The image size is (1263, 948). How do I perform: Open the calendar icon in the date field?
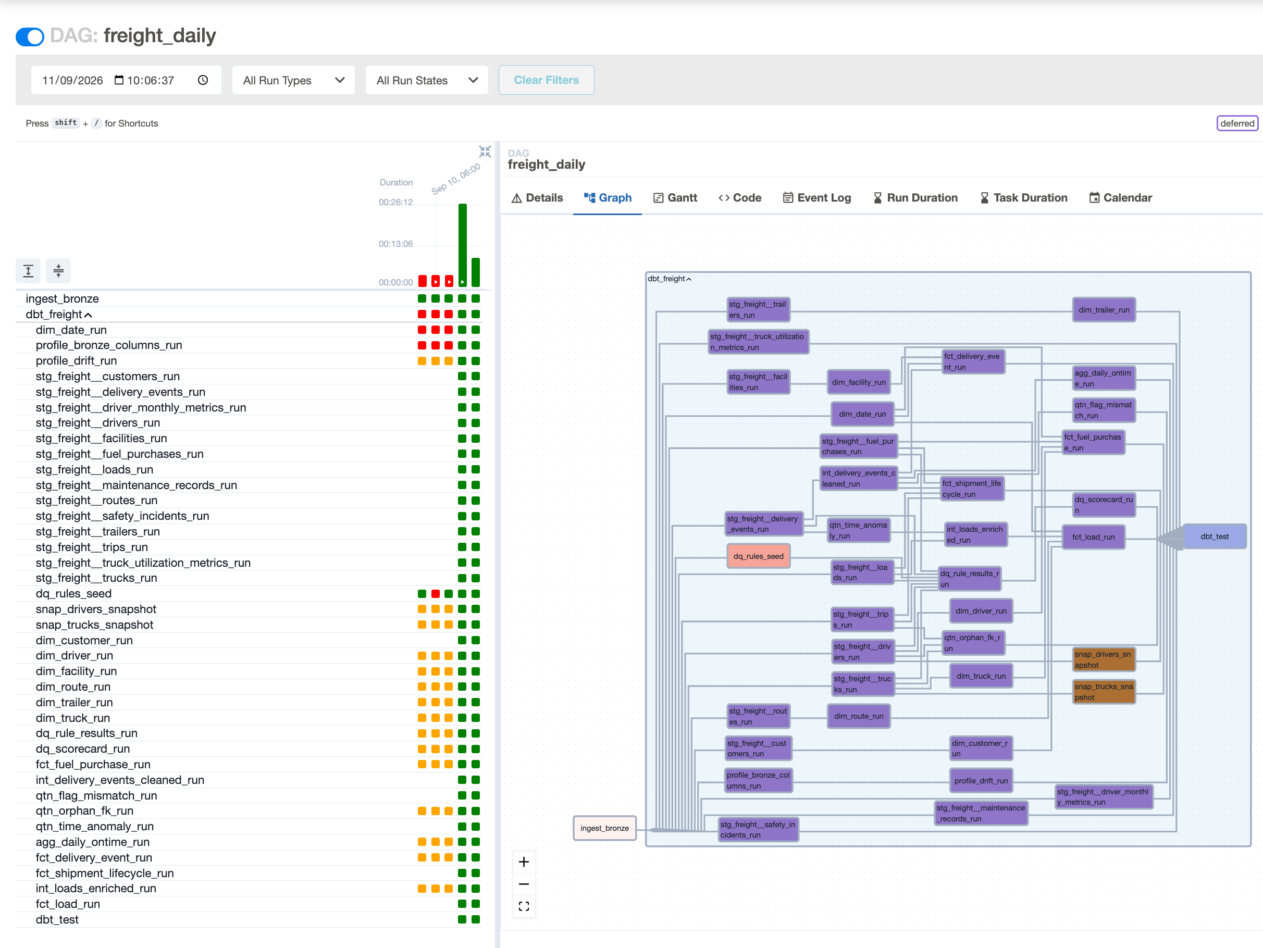pos(119,80)
